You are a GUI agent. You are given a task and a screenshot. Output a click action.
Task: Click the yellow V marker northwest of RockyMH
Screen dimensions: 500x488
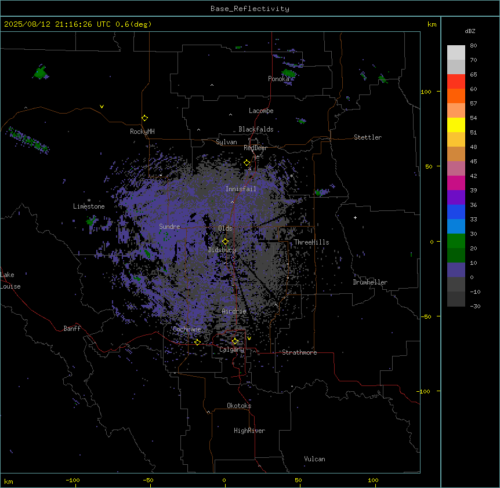102,107
